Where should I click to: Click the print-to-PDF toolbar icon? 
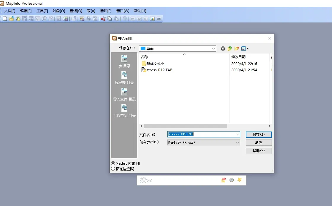pos(95,19)
